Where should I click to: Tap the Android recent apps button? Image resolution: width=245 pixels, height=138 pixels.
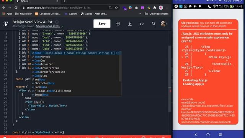(x=220, y=135)
